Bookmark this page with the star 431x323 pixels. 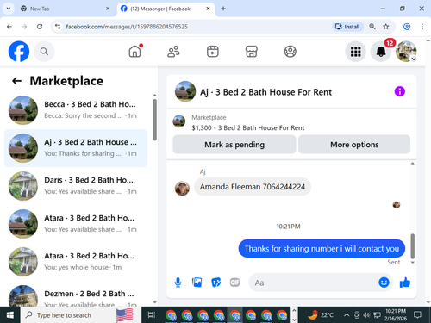[386, 27]
